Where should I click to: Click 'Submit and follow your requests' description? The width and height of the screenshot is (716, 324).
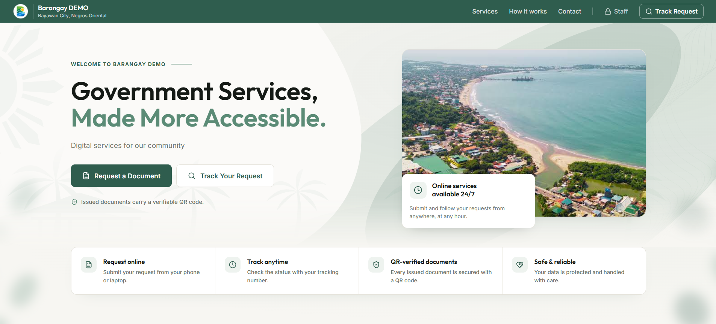(x=457, y=212)
